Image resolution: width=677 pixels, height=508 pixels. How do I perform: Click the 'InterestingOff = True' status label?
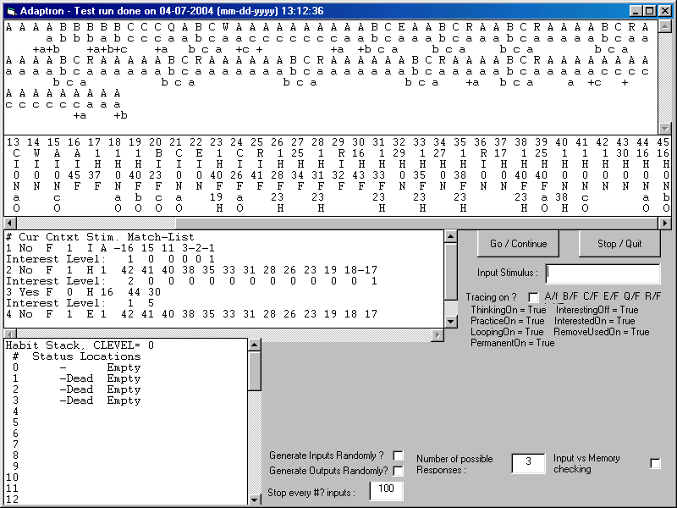point(597,310)
